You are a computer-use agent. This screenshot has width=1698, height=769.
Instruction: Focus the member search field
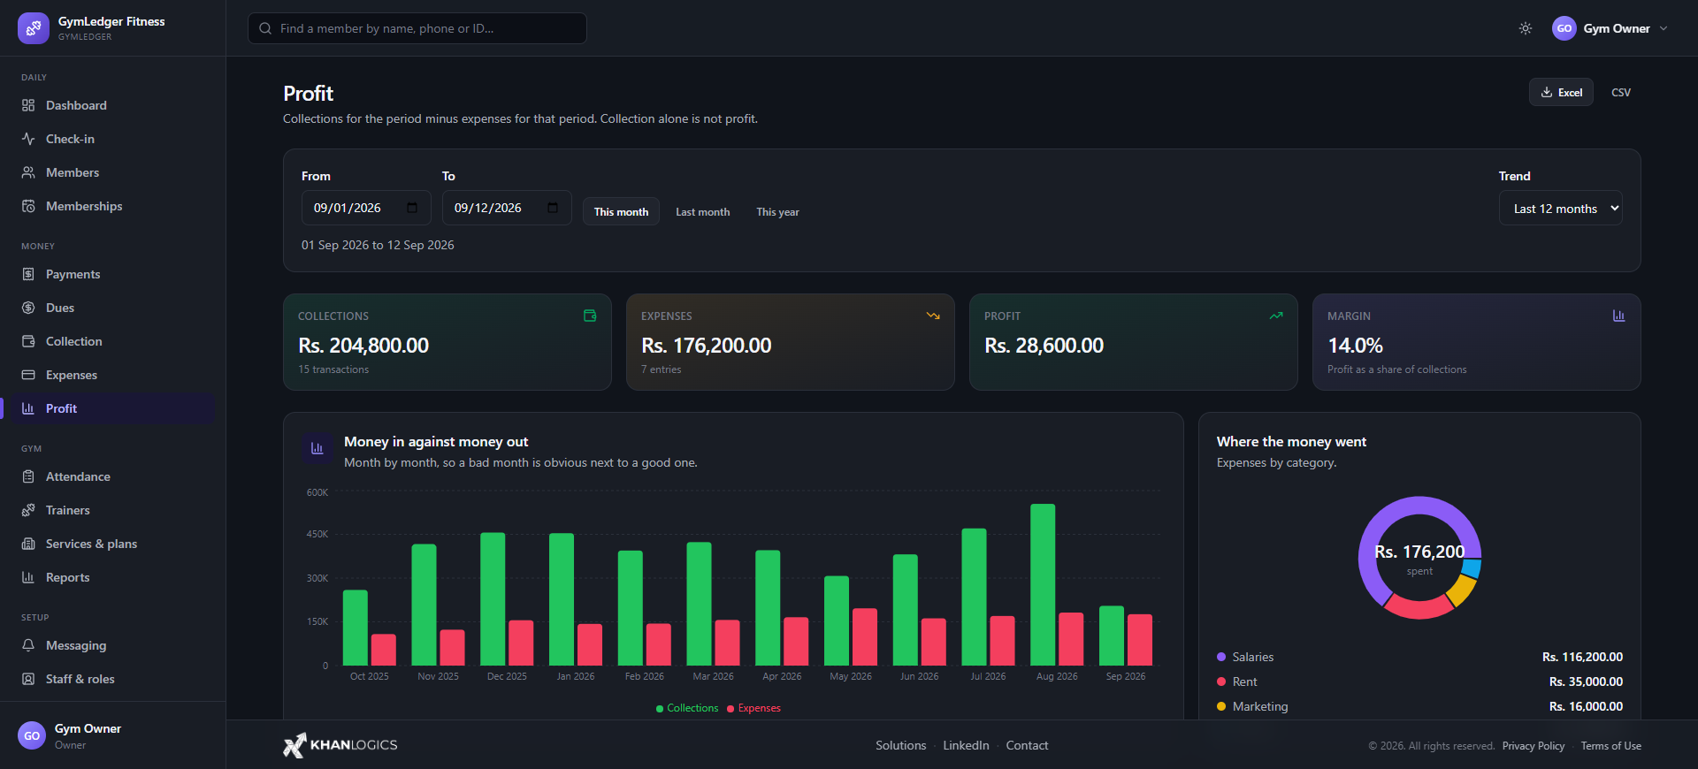click(417, 28)
